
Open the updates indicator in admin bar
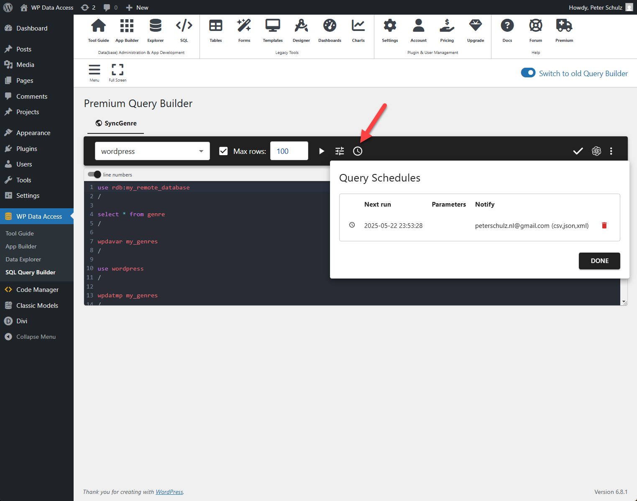88,8
